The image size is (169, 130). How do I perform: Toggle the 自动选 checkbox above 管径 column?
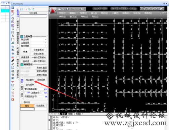pyautogui.click(x=22, y=102)
